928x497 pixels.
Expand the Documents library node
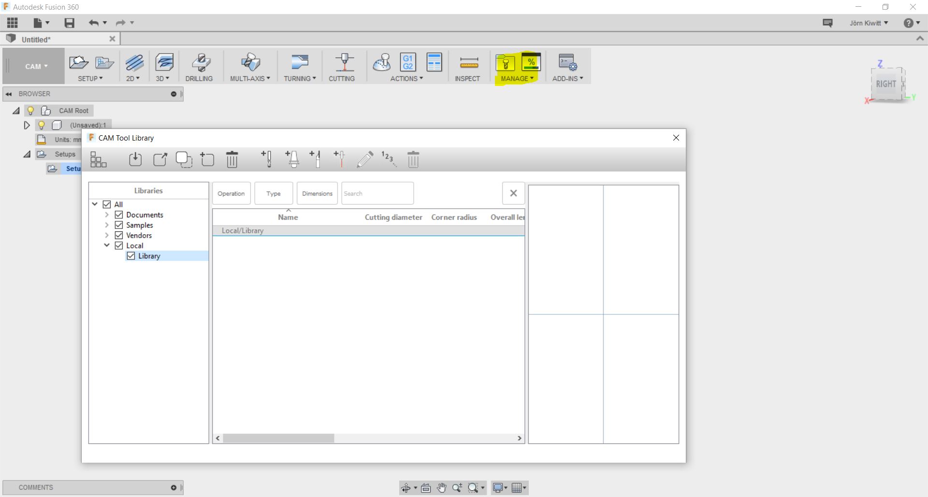tap(107, 214)
